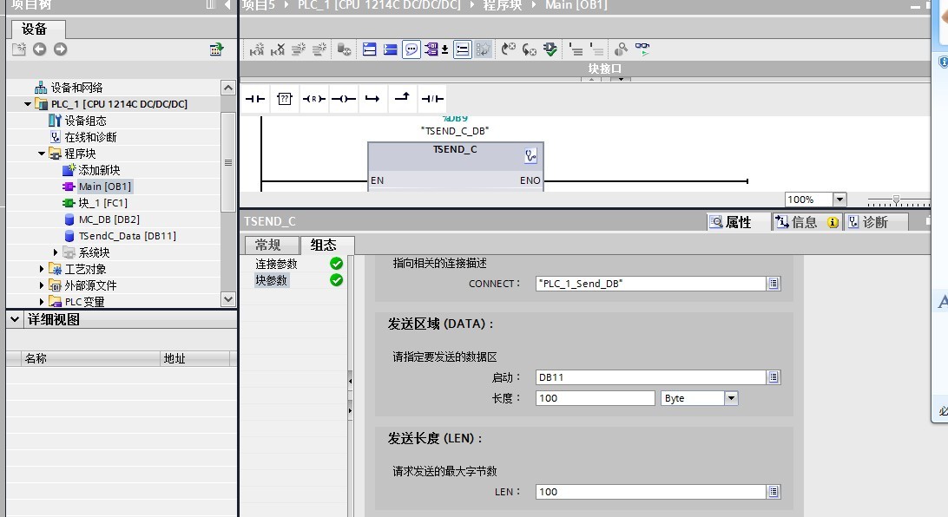Click the absolute/symbolic operands tag icon

431,49
